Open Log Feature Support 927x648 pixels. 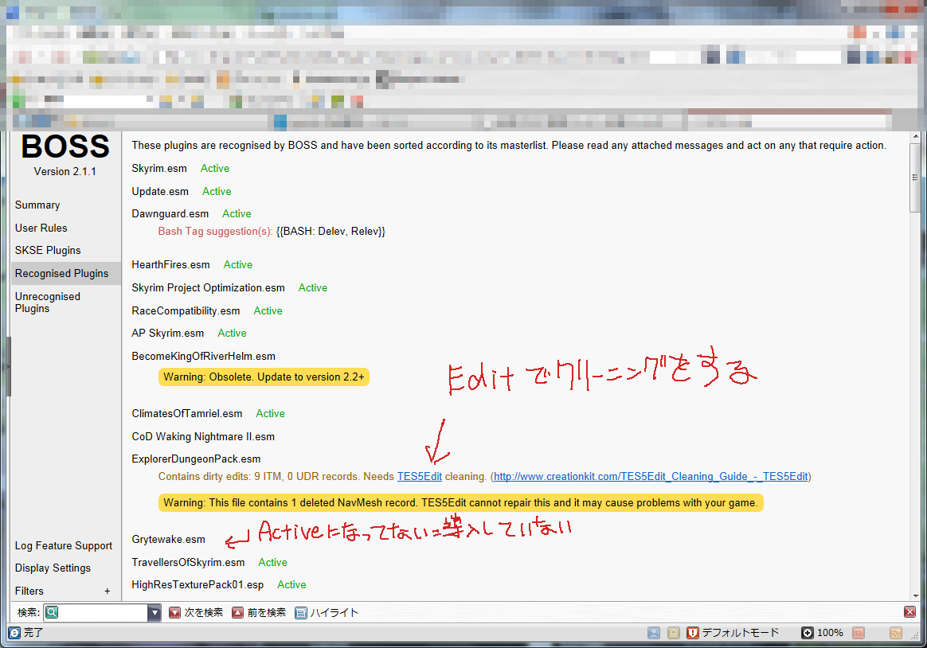coord(63,546)
